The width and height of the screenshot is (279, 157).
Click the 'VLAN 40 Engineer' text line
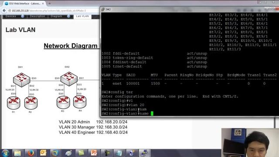pos(93,132)
